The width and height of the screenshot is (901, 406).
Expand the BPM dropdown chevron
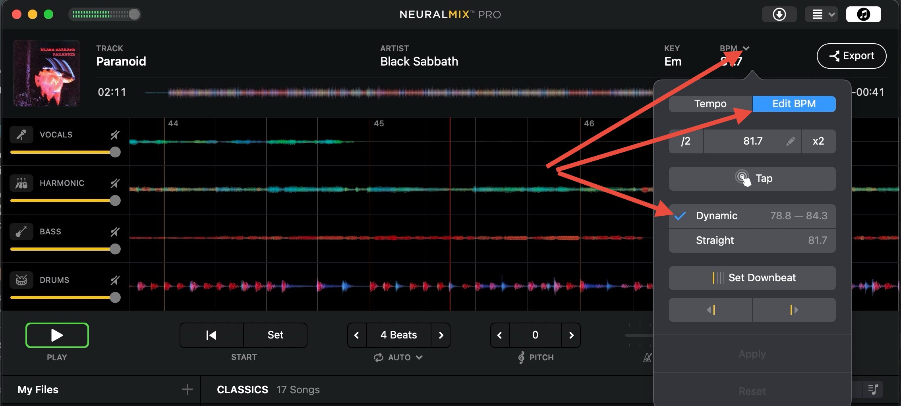point(746,48)
